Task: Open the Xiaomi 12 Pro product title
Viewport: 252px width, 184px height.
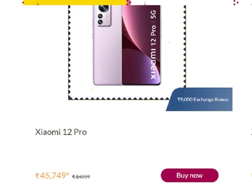Action: (61, 132)
